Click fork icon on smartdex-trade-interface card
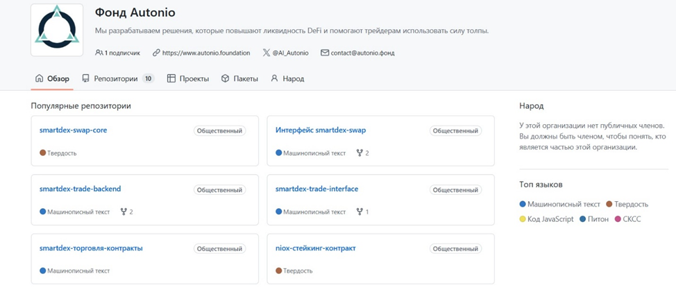Screen dimensions: 676x292 point(360,212)
